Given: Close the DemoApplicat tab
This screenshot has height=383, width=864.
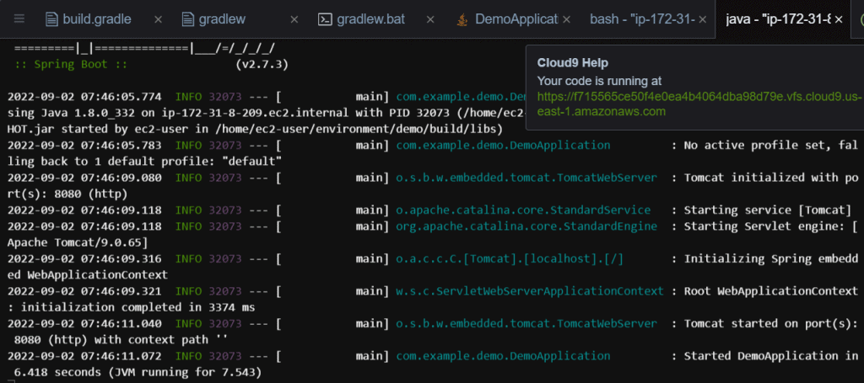Looking at the screenshot, I should tap(565, 19).
